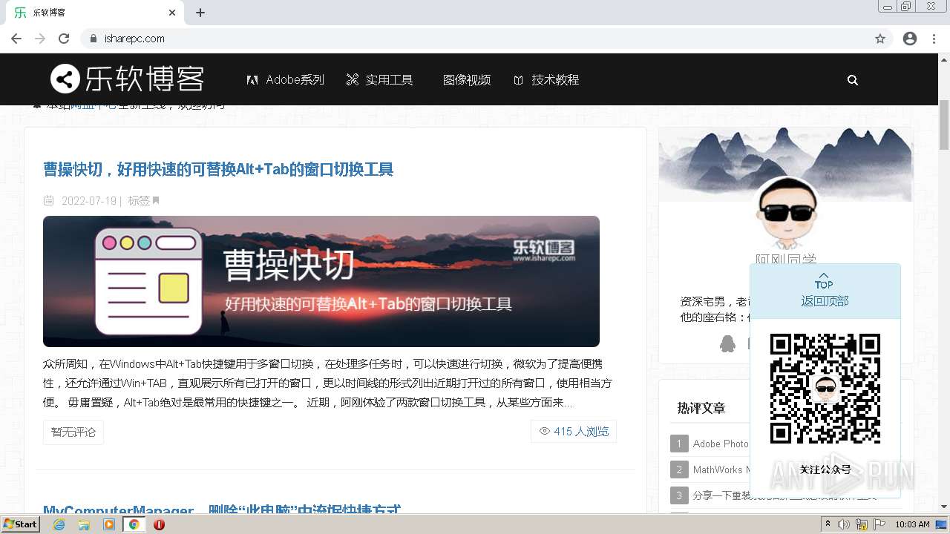Click the Chrome taskbar icon
The height and width of the screenshot is (534, 950).
[134, 524]
